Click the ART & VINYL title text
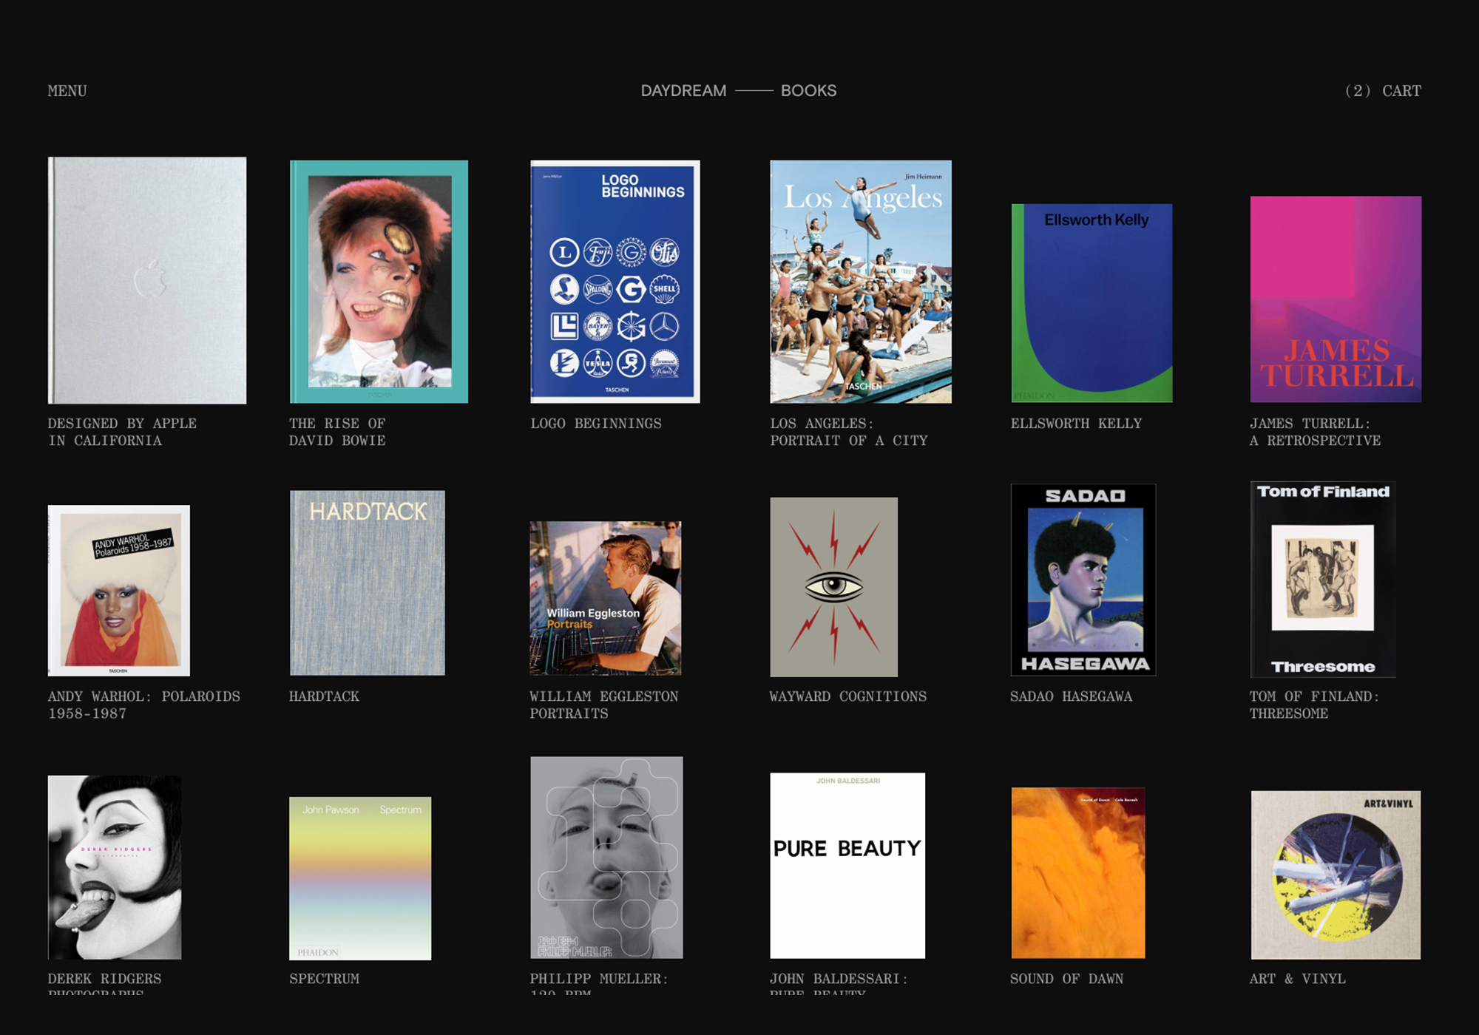 click(1297, 979)
